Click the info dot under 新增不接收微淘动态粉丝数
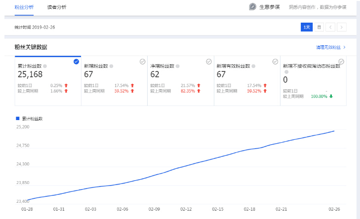The width and height of the screenshot is (360, 219). pos(285,72)
